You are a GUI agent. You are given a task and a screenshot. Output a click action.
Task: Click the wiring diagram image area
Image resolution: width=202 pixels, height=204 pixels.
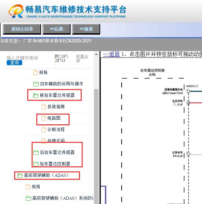tap(151, 131)
